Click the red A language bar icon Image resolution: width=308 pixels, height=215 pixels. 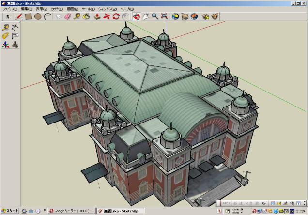pyautogui.click(x=219, y=211)
